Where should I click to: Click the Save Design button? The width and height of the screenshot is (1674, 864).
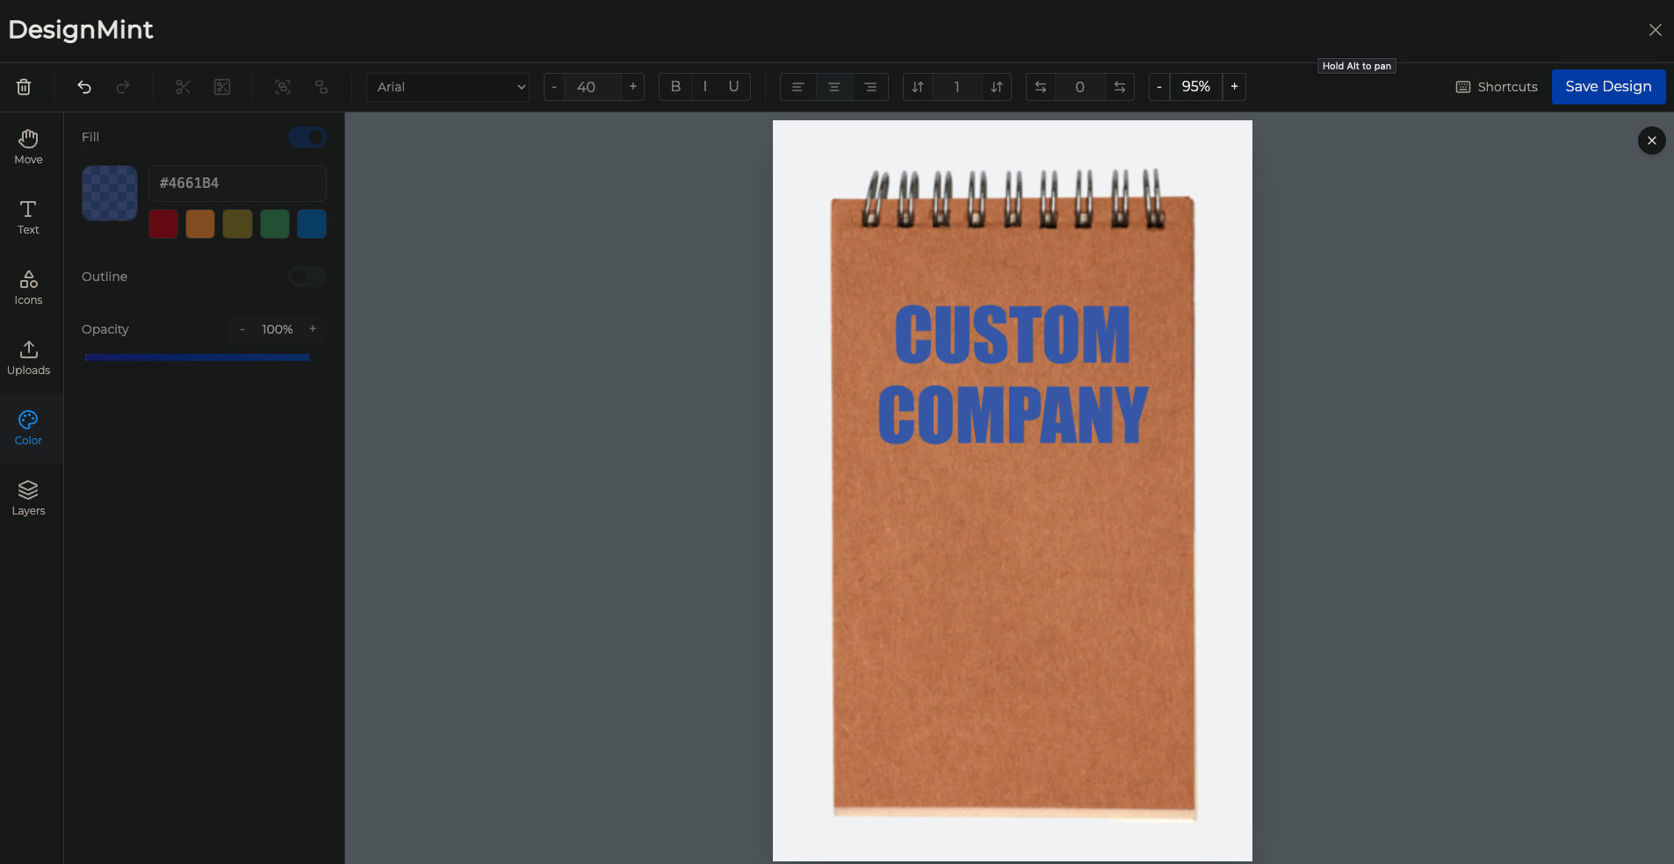point(1608,87)
